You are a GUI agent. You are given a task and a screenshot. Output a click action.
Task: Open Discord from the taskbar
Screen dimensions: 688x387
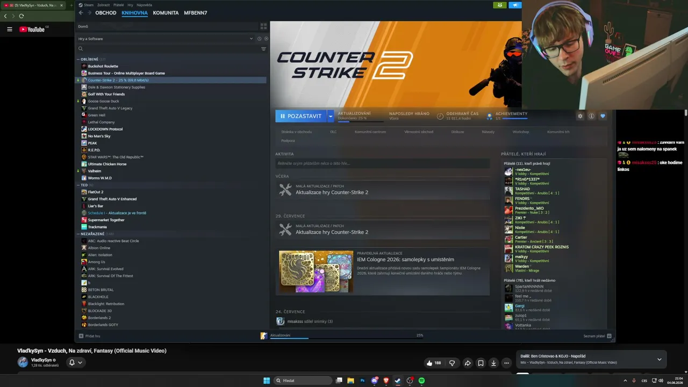(375, 381)
